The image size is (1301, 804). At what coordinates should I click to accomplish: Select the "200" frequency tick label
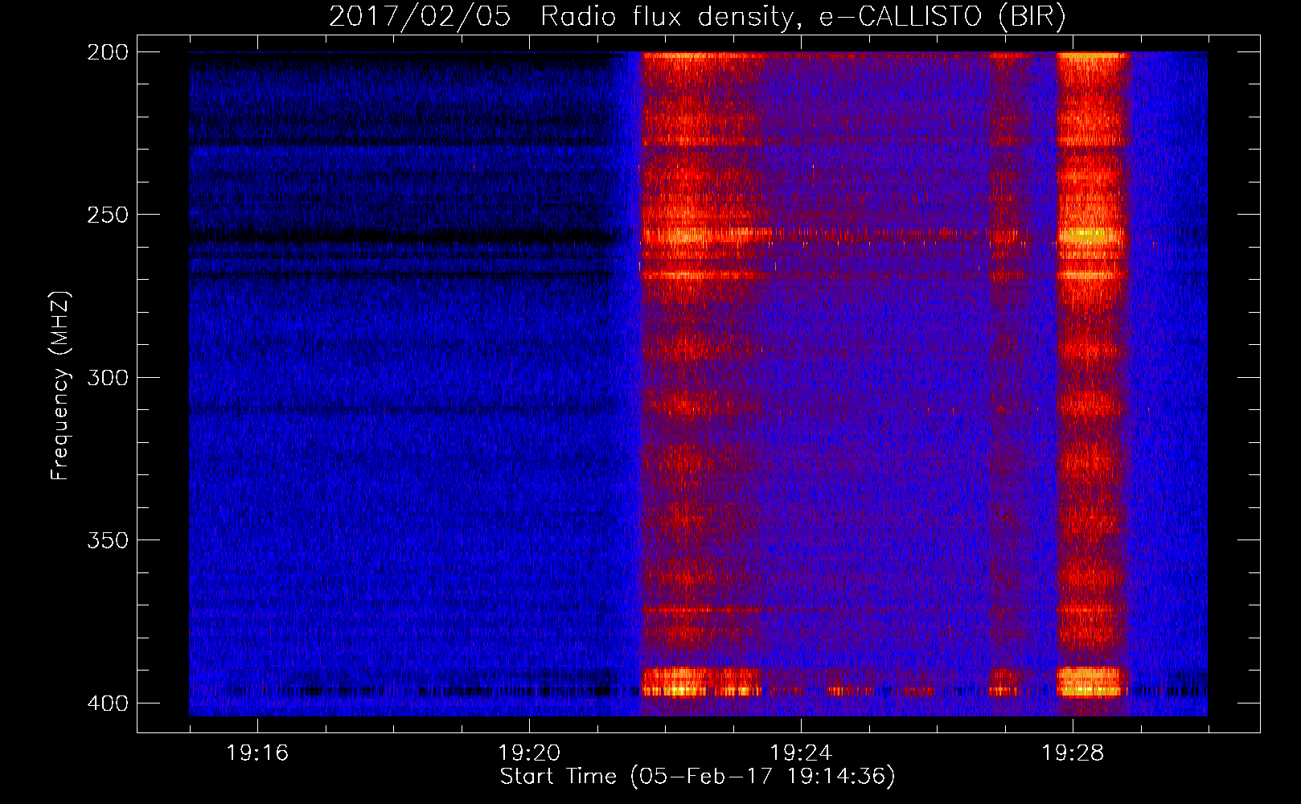(108, 52)
